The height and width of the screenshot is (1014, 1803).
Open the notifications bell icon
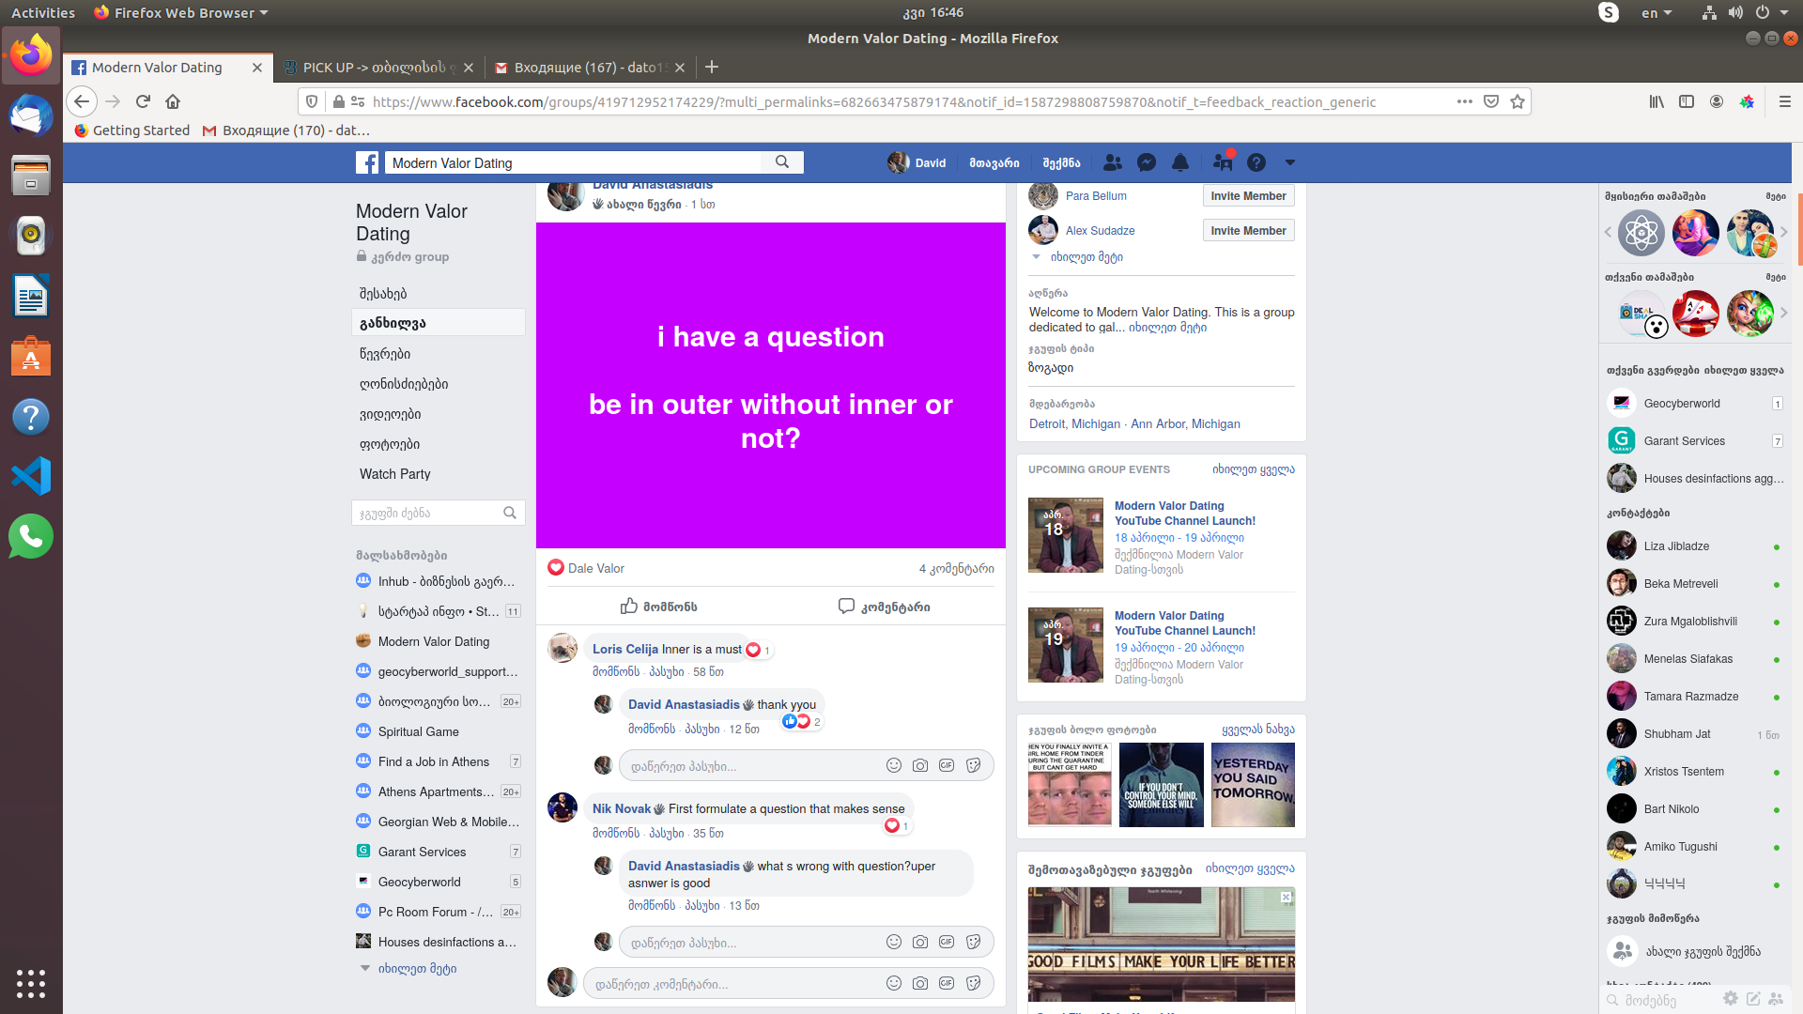[x=1180, y=162]
